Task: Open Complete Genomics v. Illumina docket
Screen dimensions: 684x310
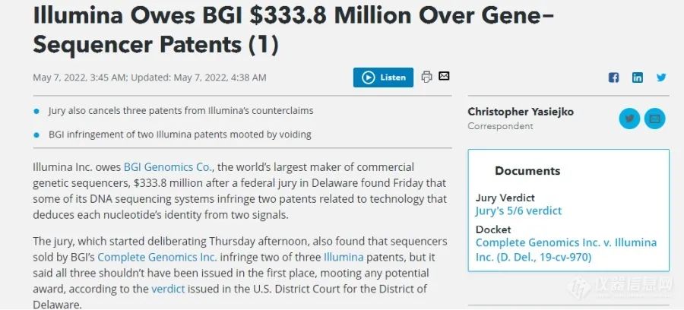Action: coord(565,250)
